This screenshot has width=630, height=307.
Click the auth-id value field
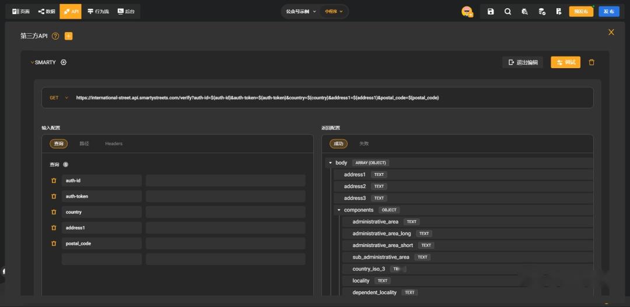pos(225,181)
